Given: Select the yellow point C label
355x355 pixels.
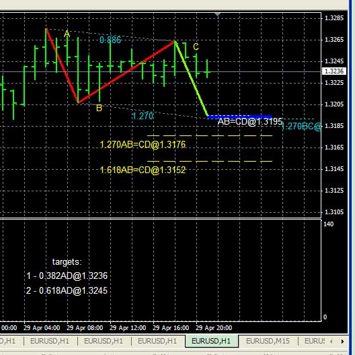Looking at the screenshot, I should [196, 47].
